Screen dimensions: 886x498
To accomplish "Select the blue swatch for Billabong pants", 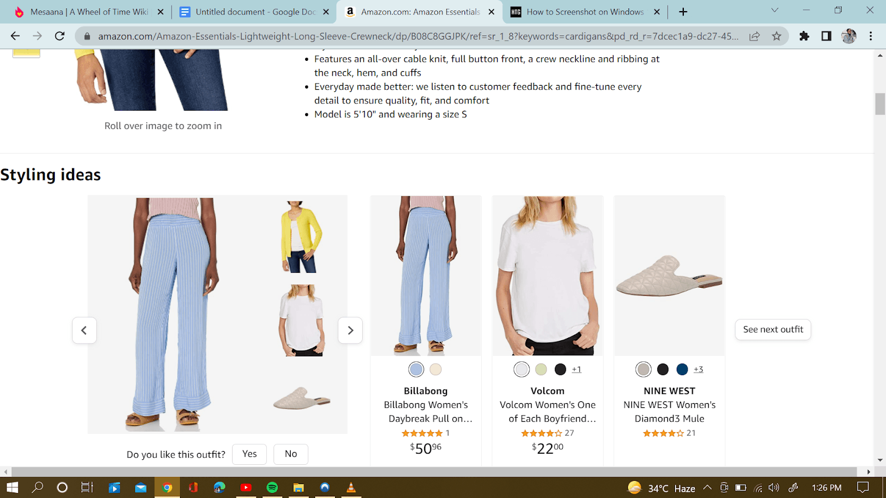I will [x=416, y=369].
